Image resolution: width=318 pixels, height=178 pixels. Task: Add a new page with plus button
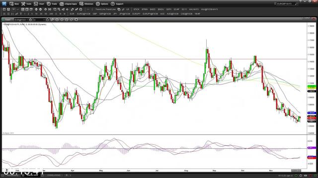pyautogui.click(x=67, y=175)
